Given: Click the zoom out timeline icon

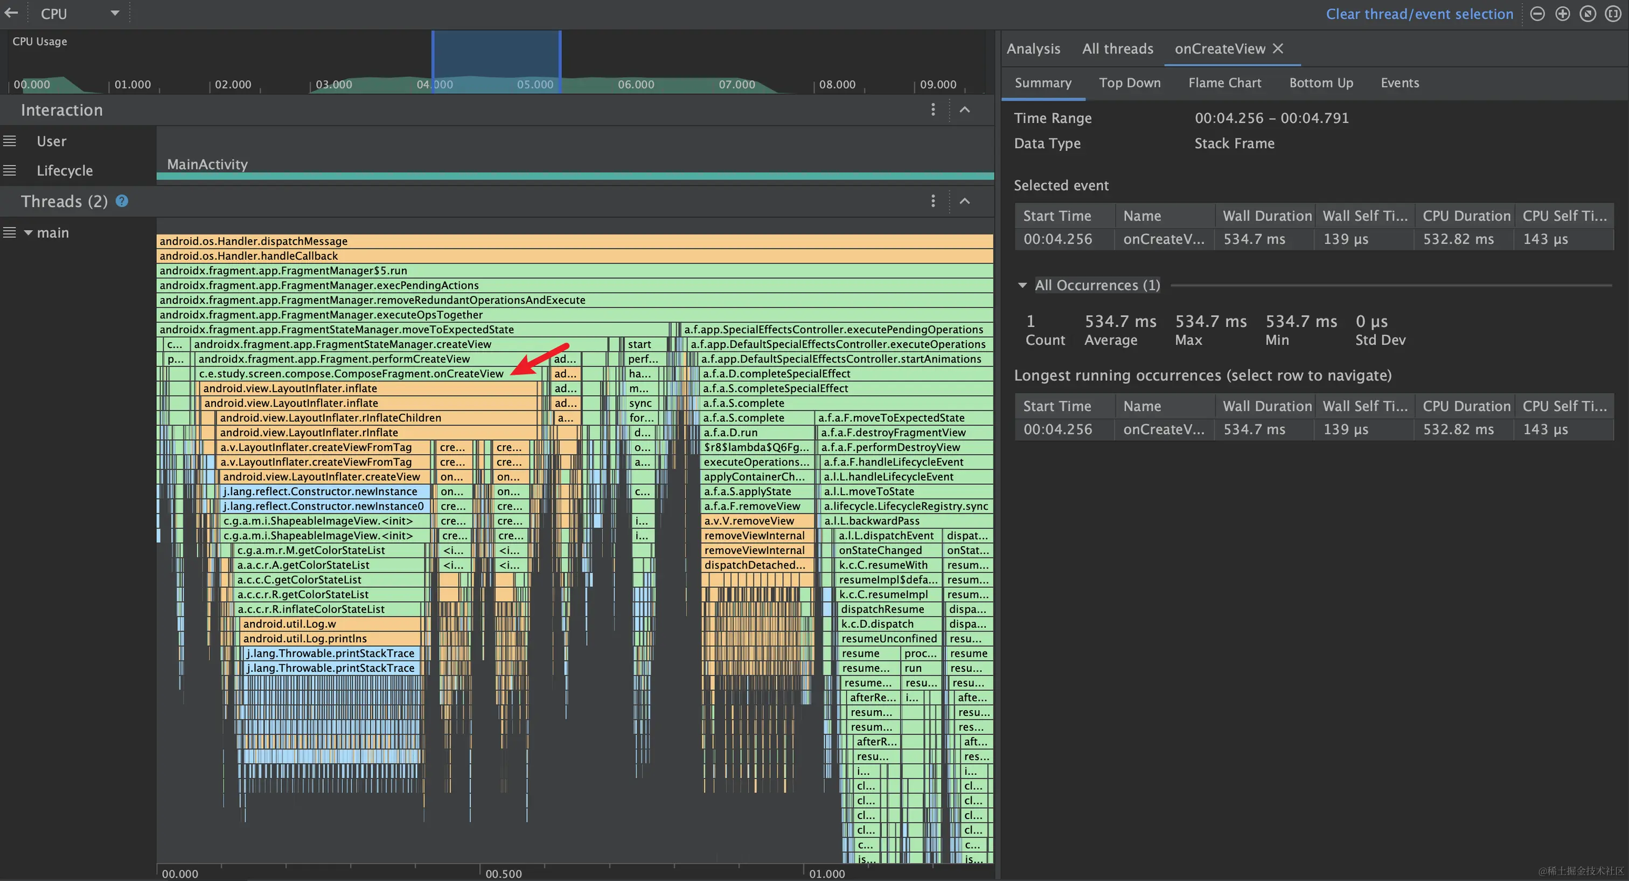Looking at the screenshot, I should click(x=1537, y=14).
